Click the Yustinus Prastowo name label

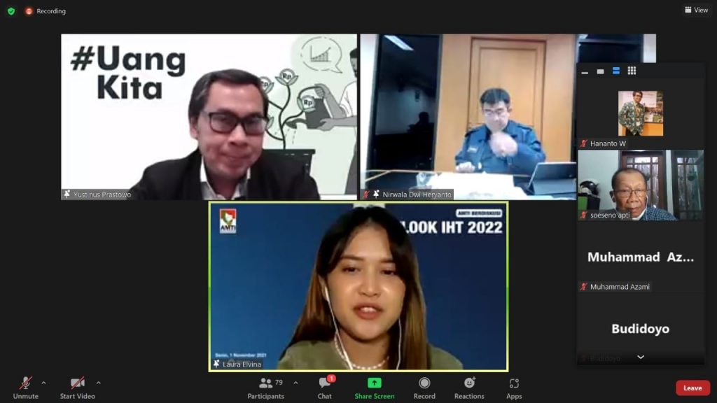(102, 195)
